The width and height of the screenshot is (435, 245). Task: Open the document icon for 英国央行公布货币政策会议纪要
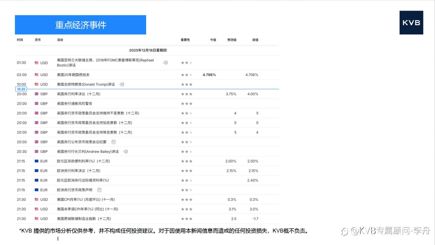[113, 142]
